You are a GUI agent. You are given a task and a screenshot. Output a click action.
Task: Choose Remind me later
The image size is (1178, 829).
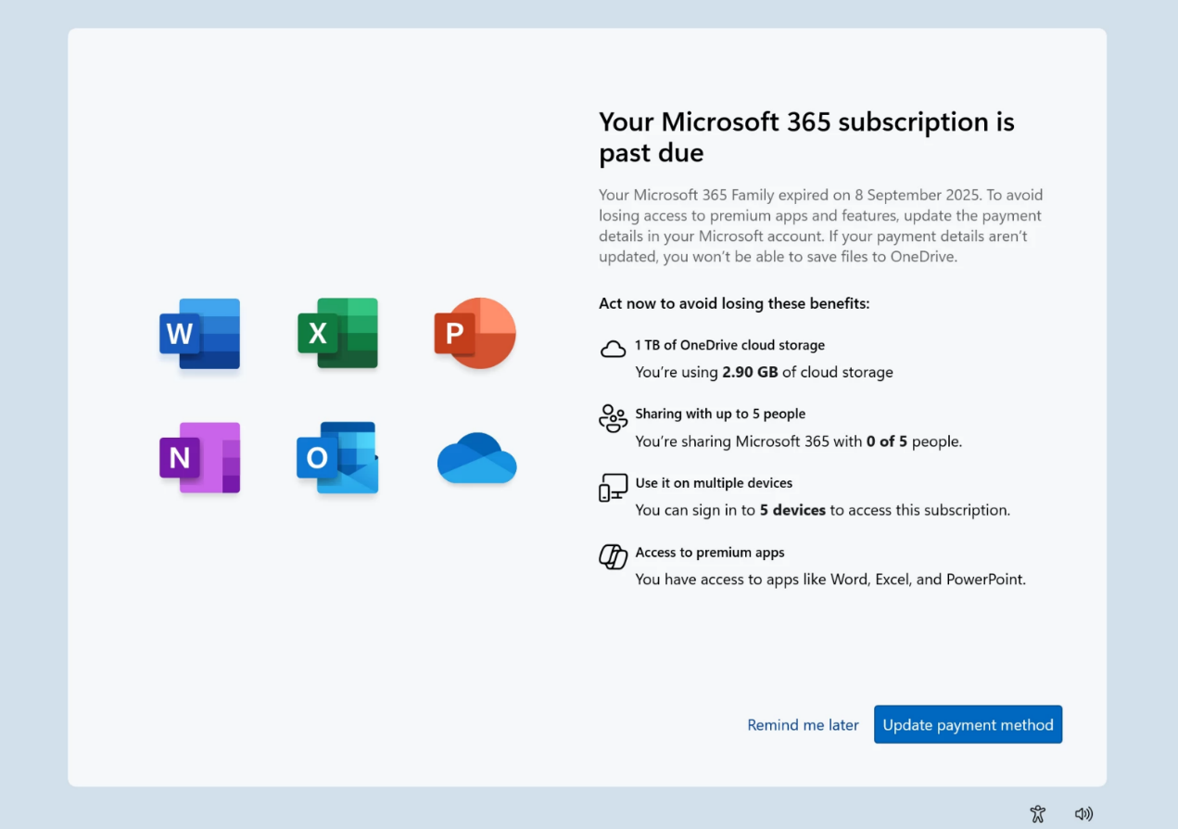pyautogui.click(x=803, y=725)
